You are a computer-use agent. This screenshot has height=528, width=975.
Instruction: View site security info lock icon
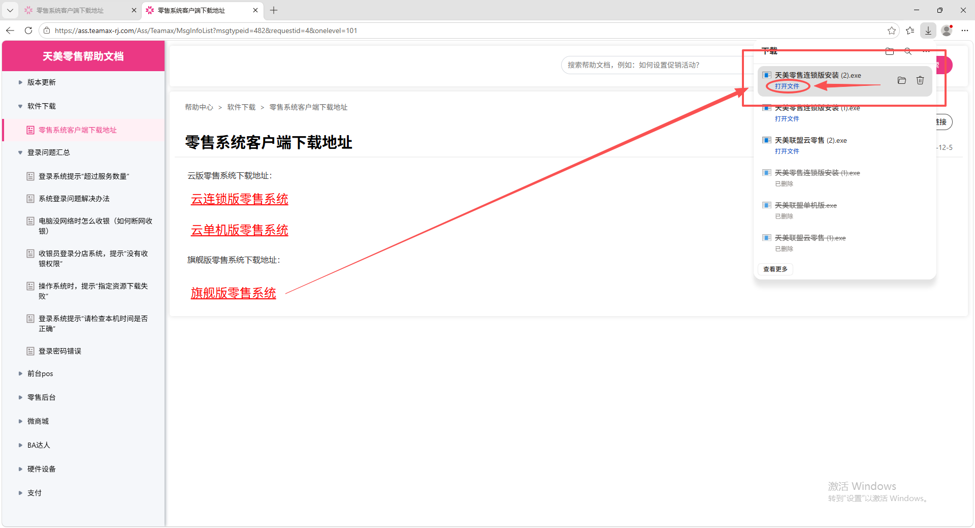coord(47,30)
